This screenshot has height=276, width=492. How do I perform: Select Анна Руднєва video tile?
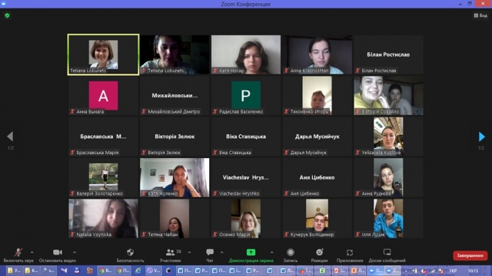388,177
